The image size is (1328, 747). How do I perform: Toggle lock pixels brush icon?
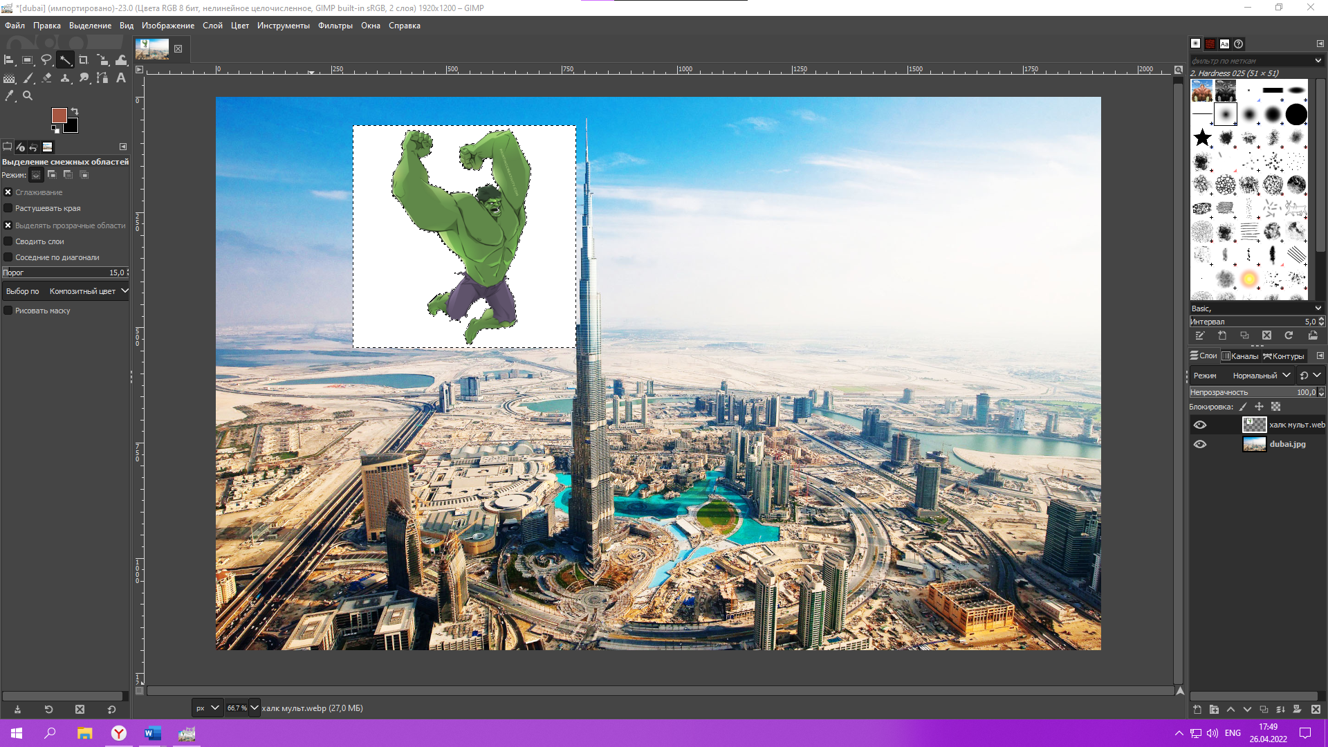pyautogui.click(x=1242, y=407)
